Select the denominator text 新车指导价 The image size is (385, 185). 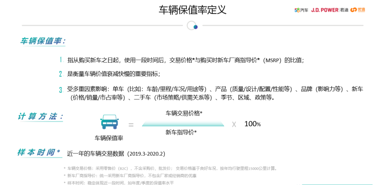[x=181, y=132]
